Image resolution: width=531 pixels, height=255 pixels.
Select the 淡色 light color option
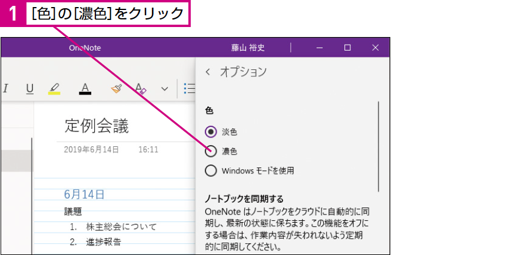(211, 132)
